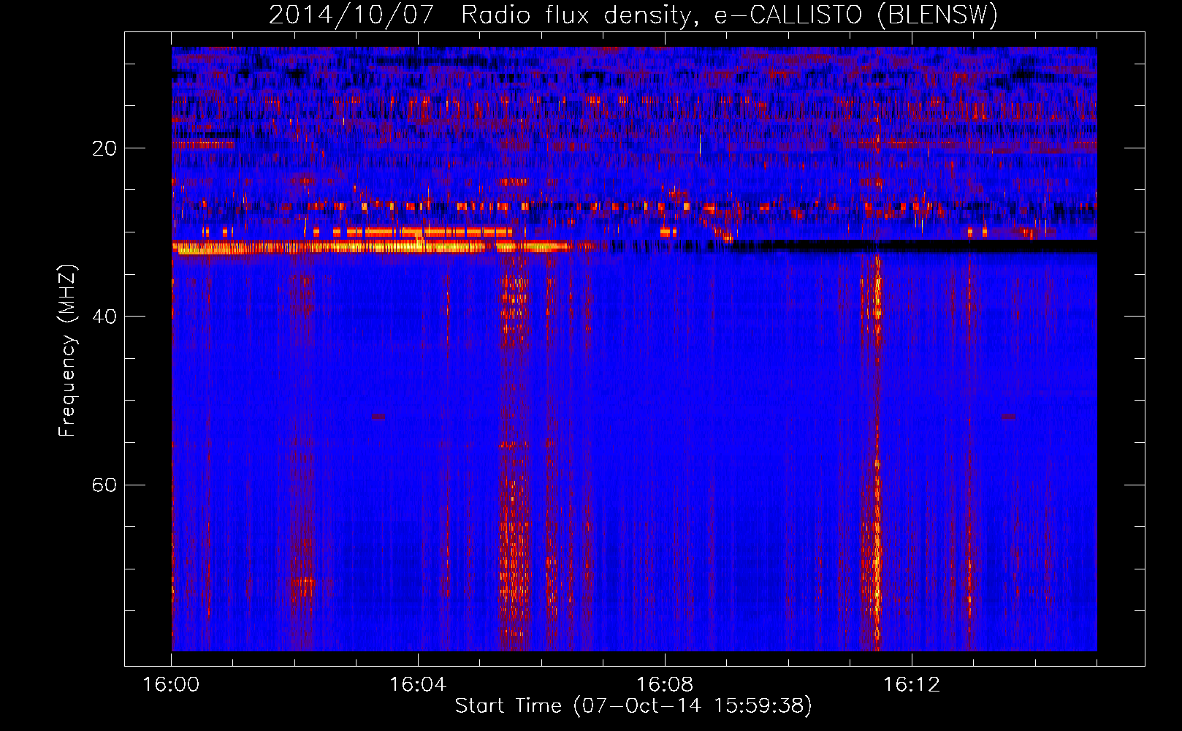Click the 'Frequency (MHZ)' axis label
The width and height of the screenshot is (1182, 731).
tap(66, 351)
